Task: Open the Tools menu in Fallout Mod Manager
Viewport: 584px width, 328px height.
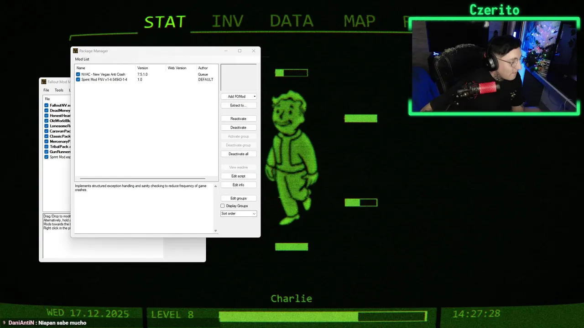Action: pos(59,90)
